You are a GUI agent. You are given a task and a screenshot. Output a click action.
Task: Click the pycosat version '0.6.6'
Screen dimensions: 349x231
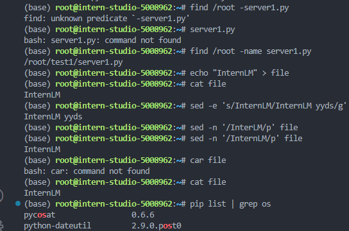(x=142, y=215)
